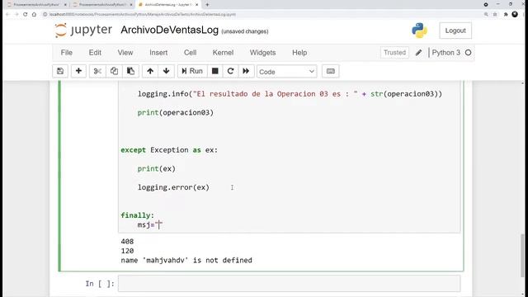The image size is (528, 297).
Task: Click the Python 3 kernel name
Action: [x=445, y=53]
